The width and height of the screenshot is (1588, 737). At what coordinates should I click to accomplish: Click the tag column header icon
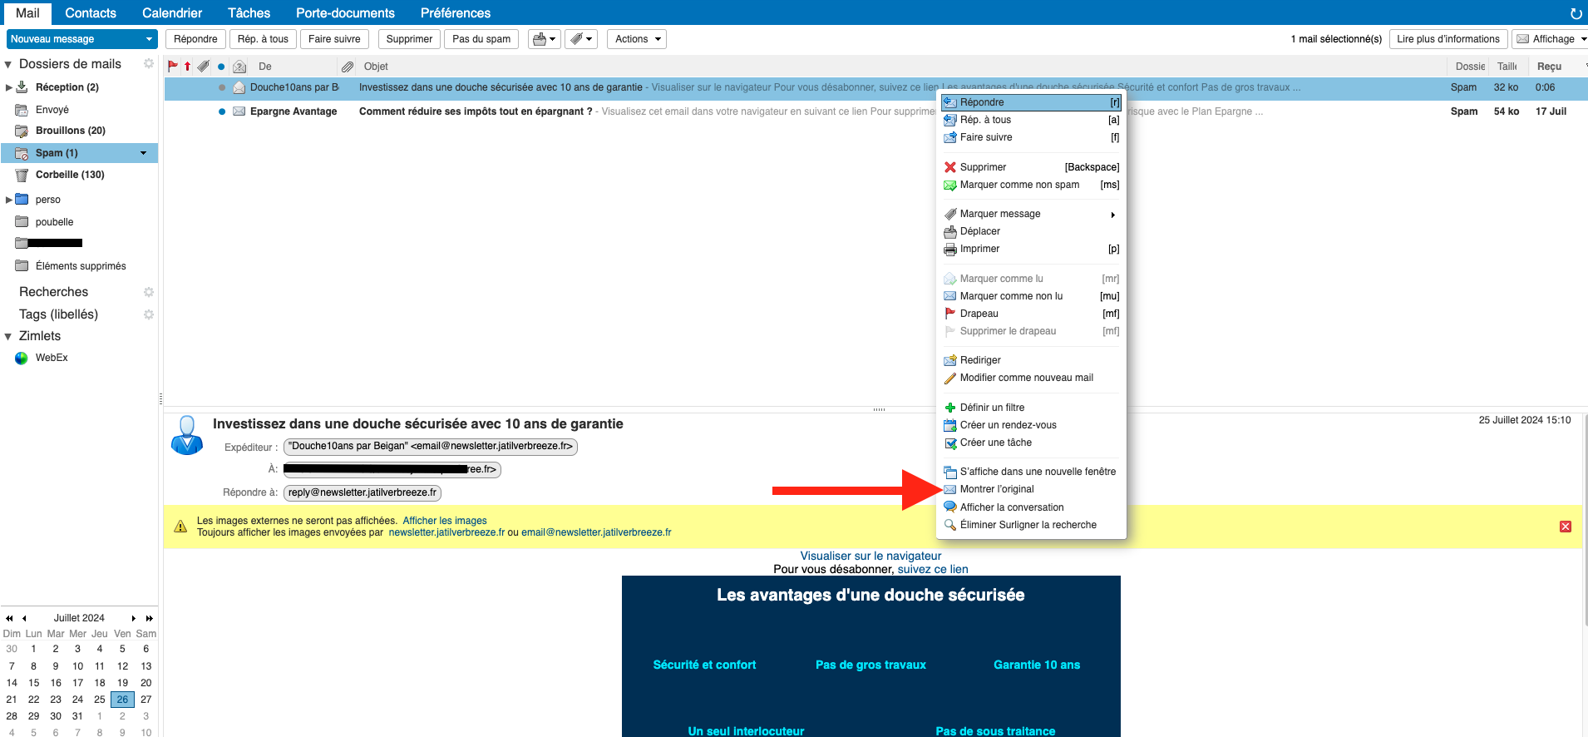coord(204,67)
